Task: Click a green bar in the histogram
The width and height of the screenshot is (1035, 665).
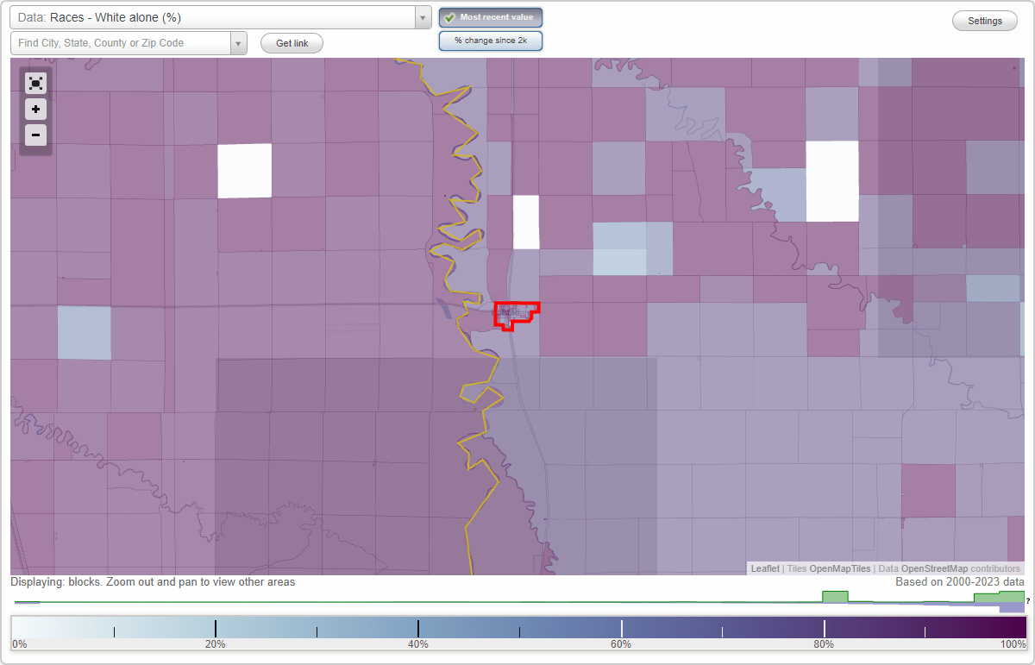Action: 833,597
